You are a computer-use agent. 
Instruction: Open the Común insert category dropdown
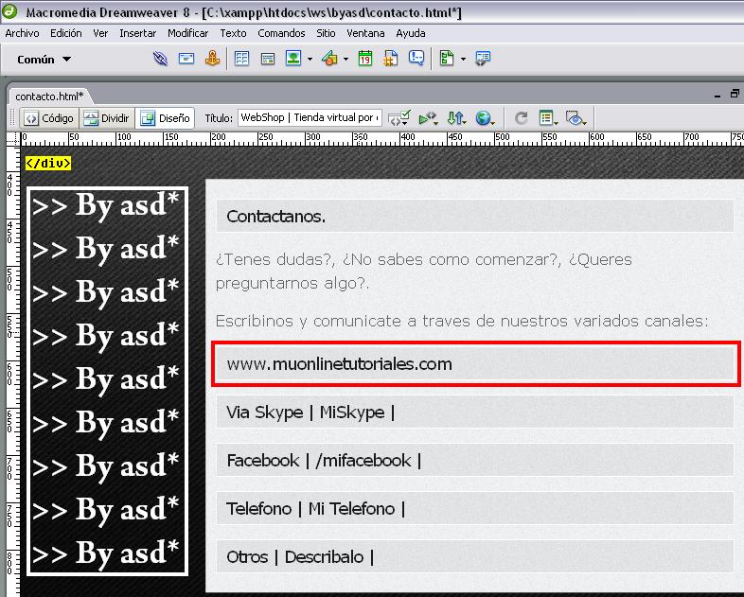44,60
